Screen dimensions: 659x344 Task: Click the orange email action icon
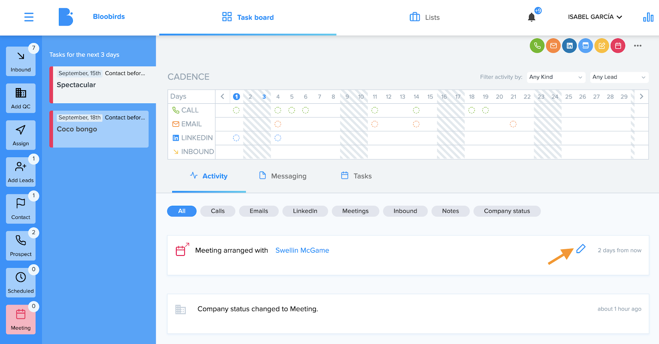(x=554, y=46)
